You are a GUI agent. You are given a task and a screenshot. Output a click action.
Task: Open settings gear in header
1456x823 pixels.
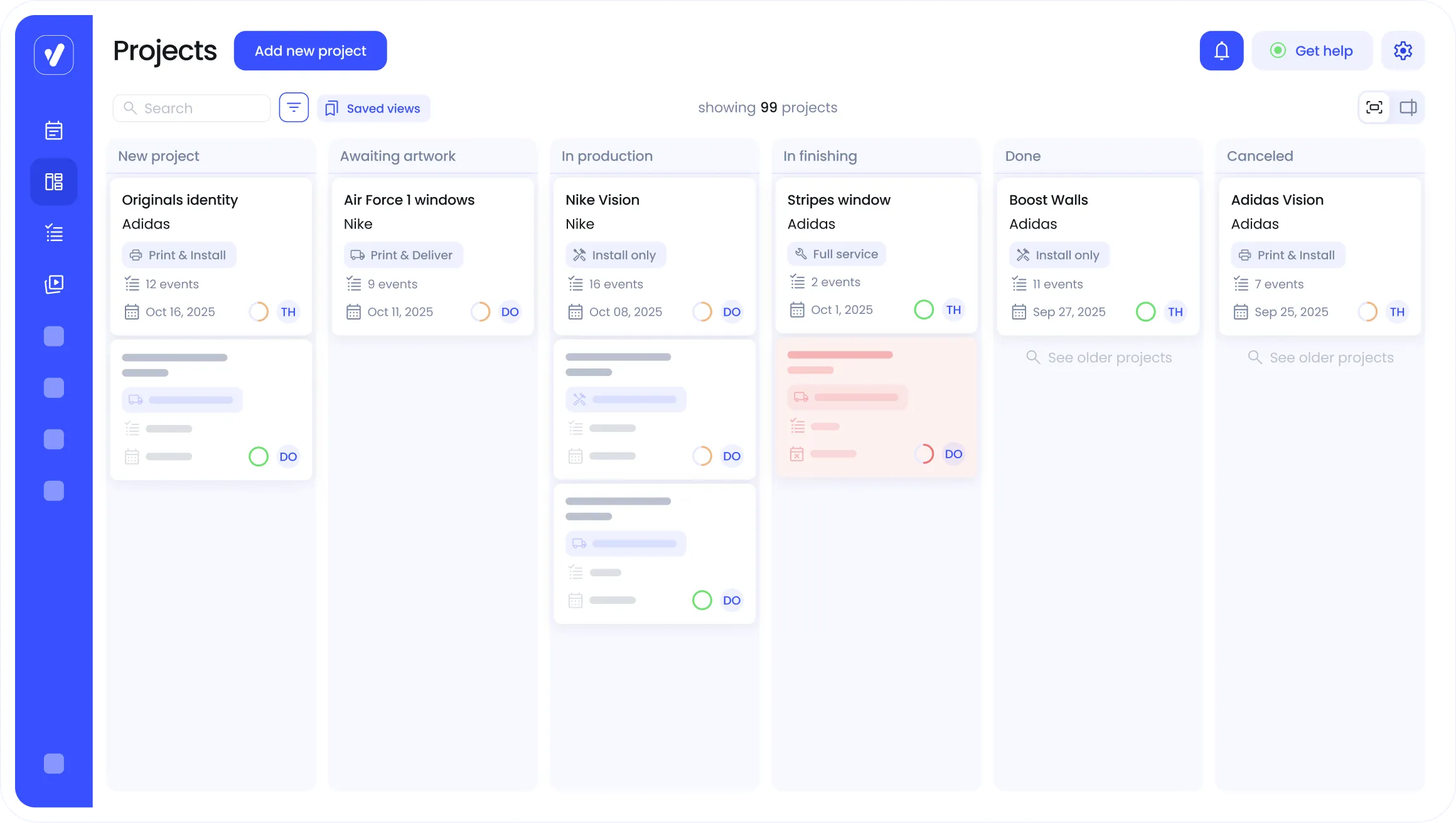click(1403, 51)
